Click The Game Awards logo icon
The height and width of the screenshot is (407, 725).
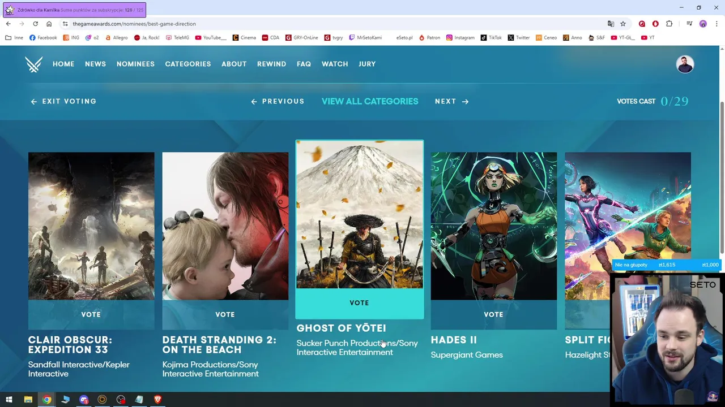click(x=34, y=64)
